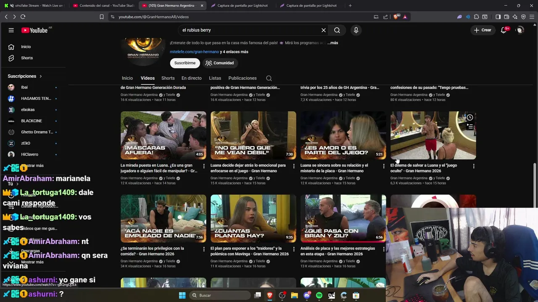Reload the page with the refresh icon
The width and height of the screenshot is (538, 302).
(x=23, y=17)
